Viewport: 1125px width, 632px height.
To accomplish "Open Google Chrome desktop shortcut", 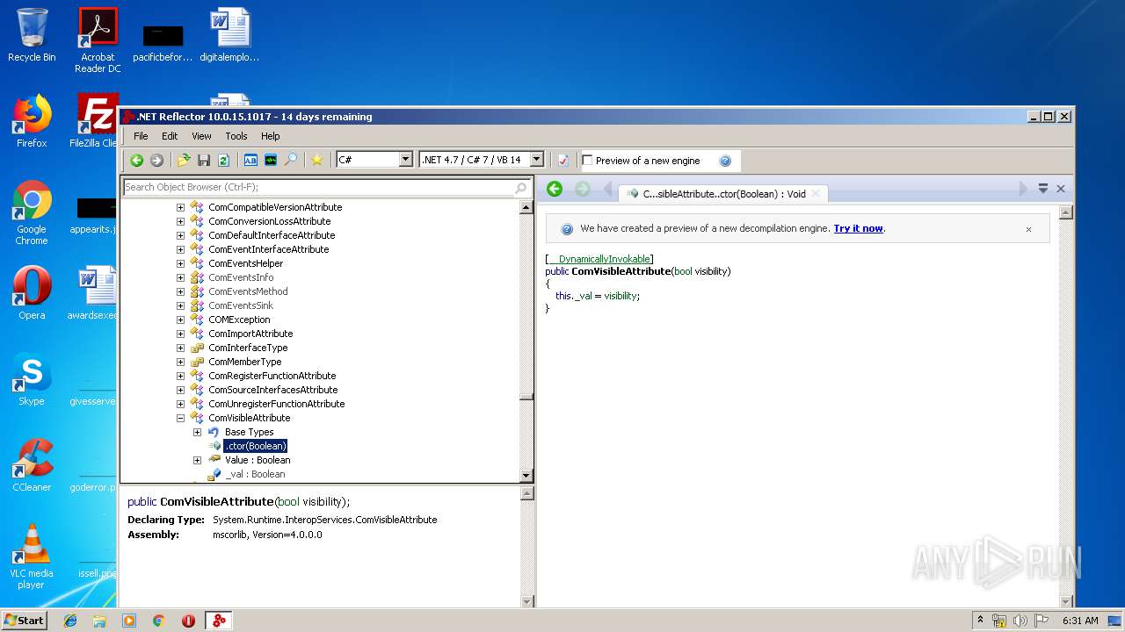I will click(x=32, y=213).
